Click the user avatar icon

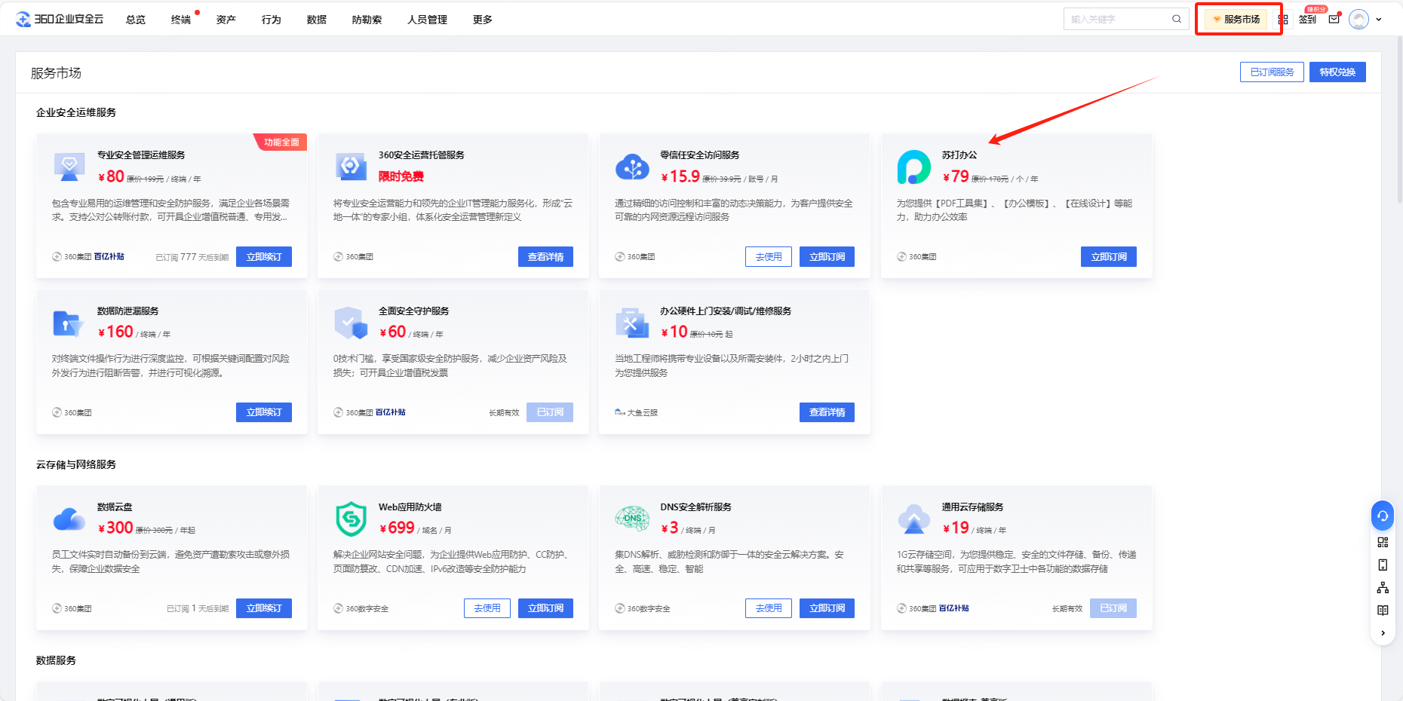point(1359,19)
